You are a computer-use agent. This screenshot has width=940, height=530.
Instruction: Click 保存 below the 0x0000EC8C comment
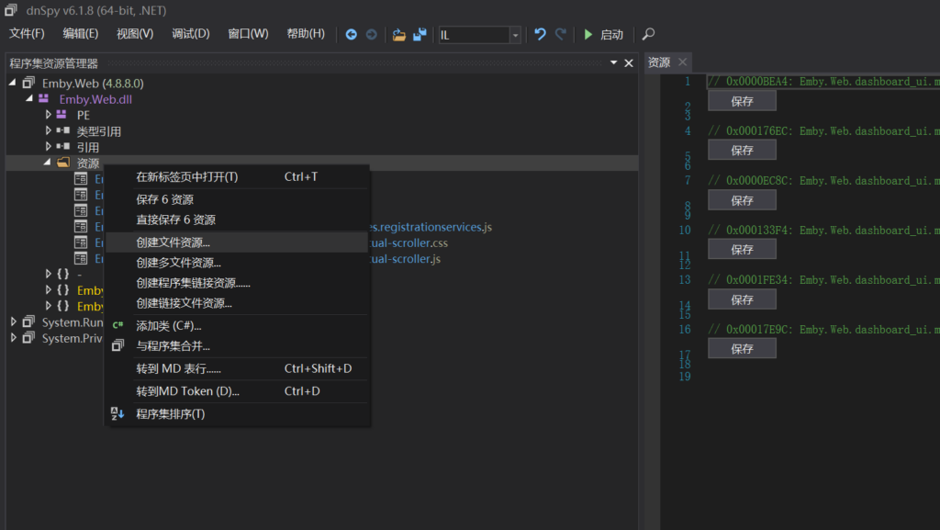742,199
